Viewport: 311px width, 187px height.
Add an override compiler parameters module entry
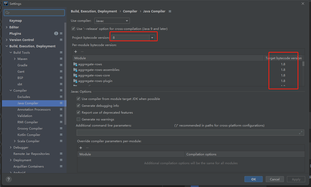tap(81, 148)
